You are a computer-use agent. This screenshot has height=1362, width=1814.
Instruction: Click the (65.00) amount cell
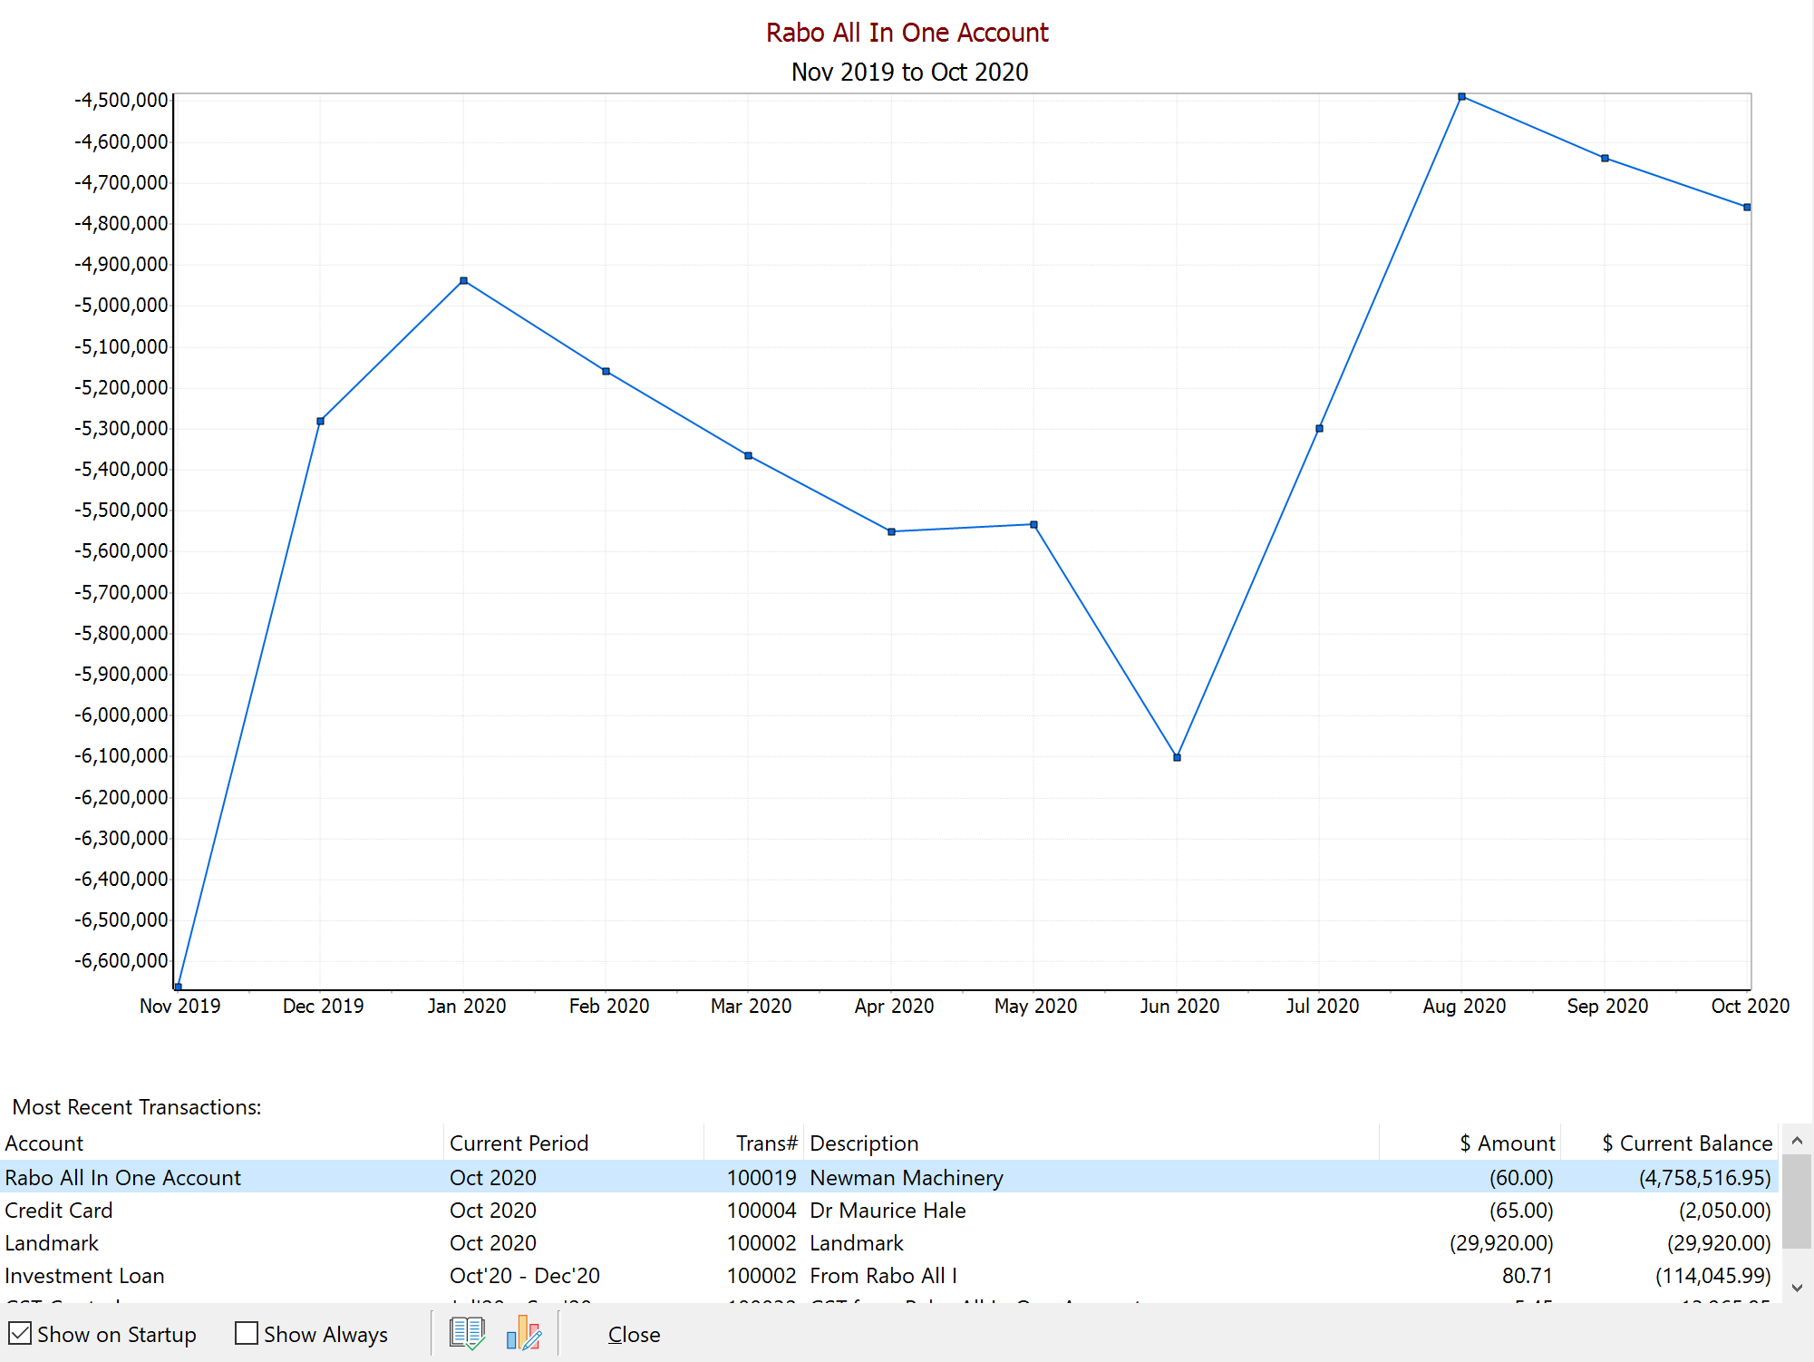[x=1521, y=1211]
